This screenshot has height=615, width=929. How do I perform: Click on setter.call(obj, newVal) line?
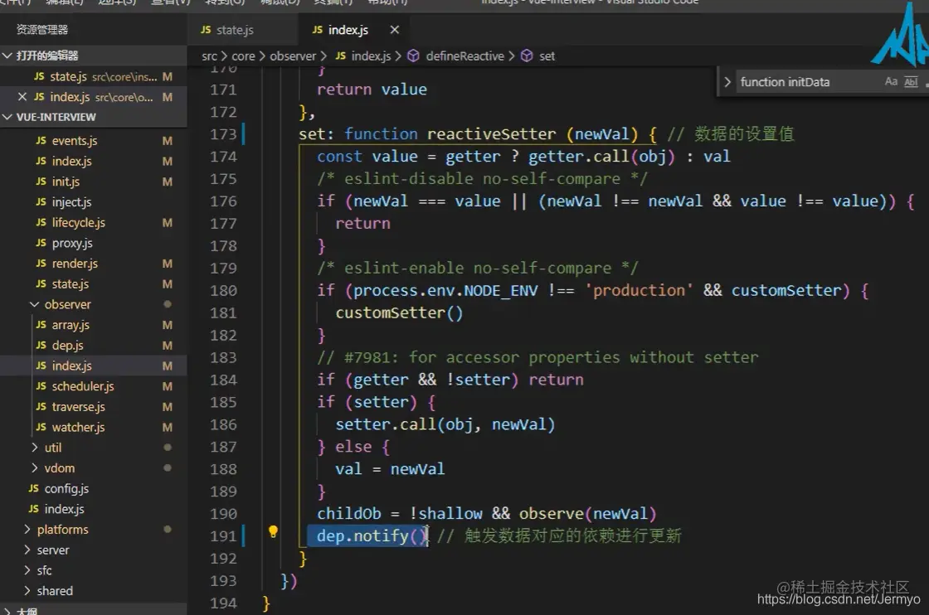445,424
